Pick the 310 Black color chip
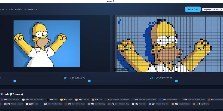 click(52, 100)
